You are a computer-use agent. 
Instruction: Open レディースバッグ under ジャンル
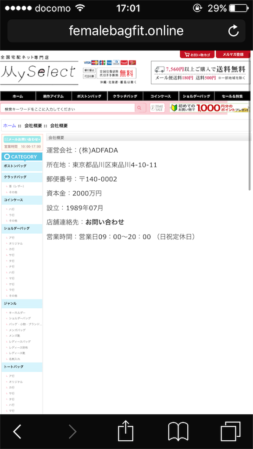click(20, 342)
